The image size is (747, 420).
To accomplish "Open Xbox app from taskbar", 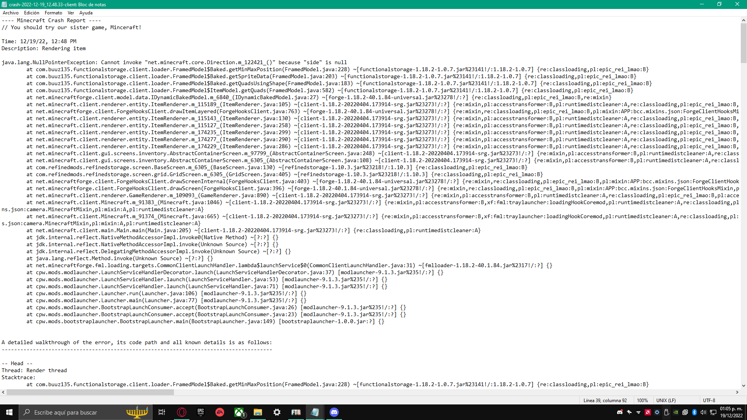I will [x=239, y=412].
